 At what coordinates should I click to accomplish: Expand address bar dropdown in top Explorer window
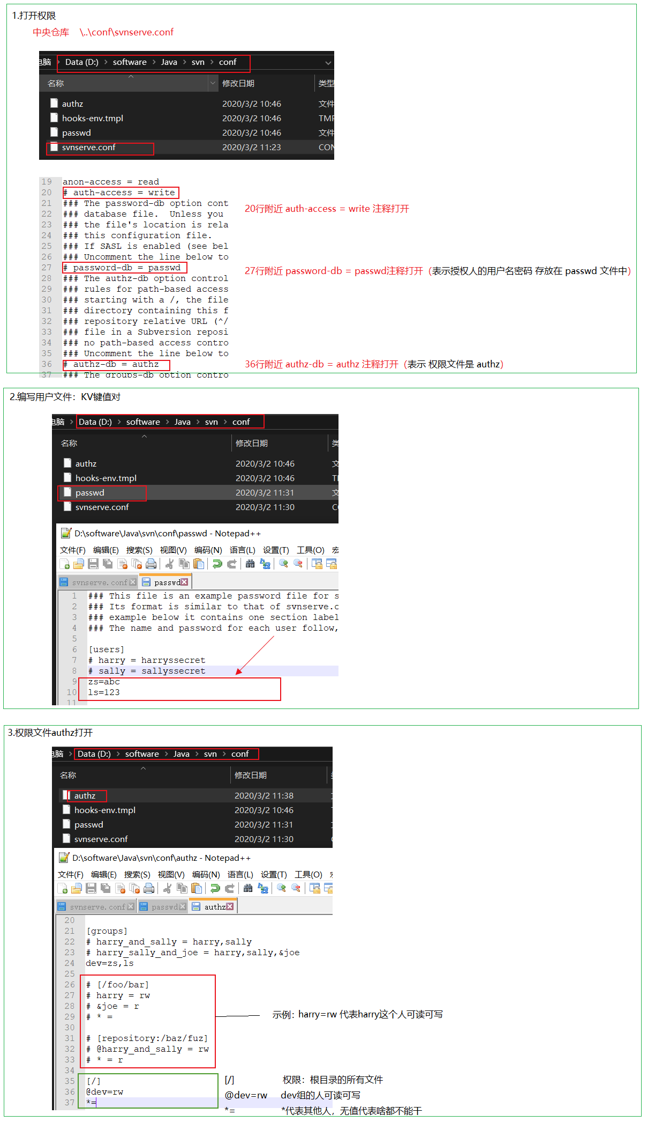coord(328,63)
